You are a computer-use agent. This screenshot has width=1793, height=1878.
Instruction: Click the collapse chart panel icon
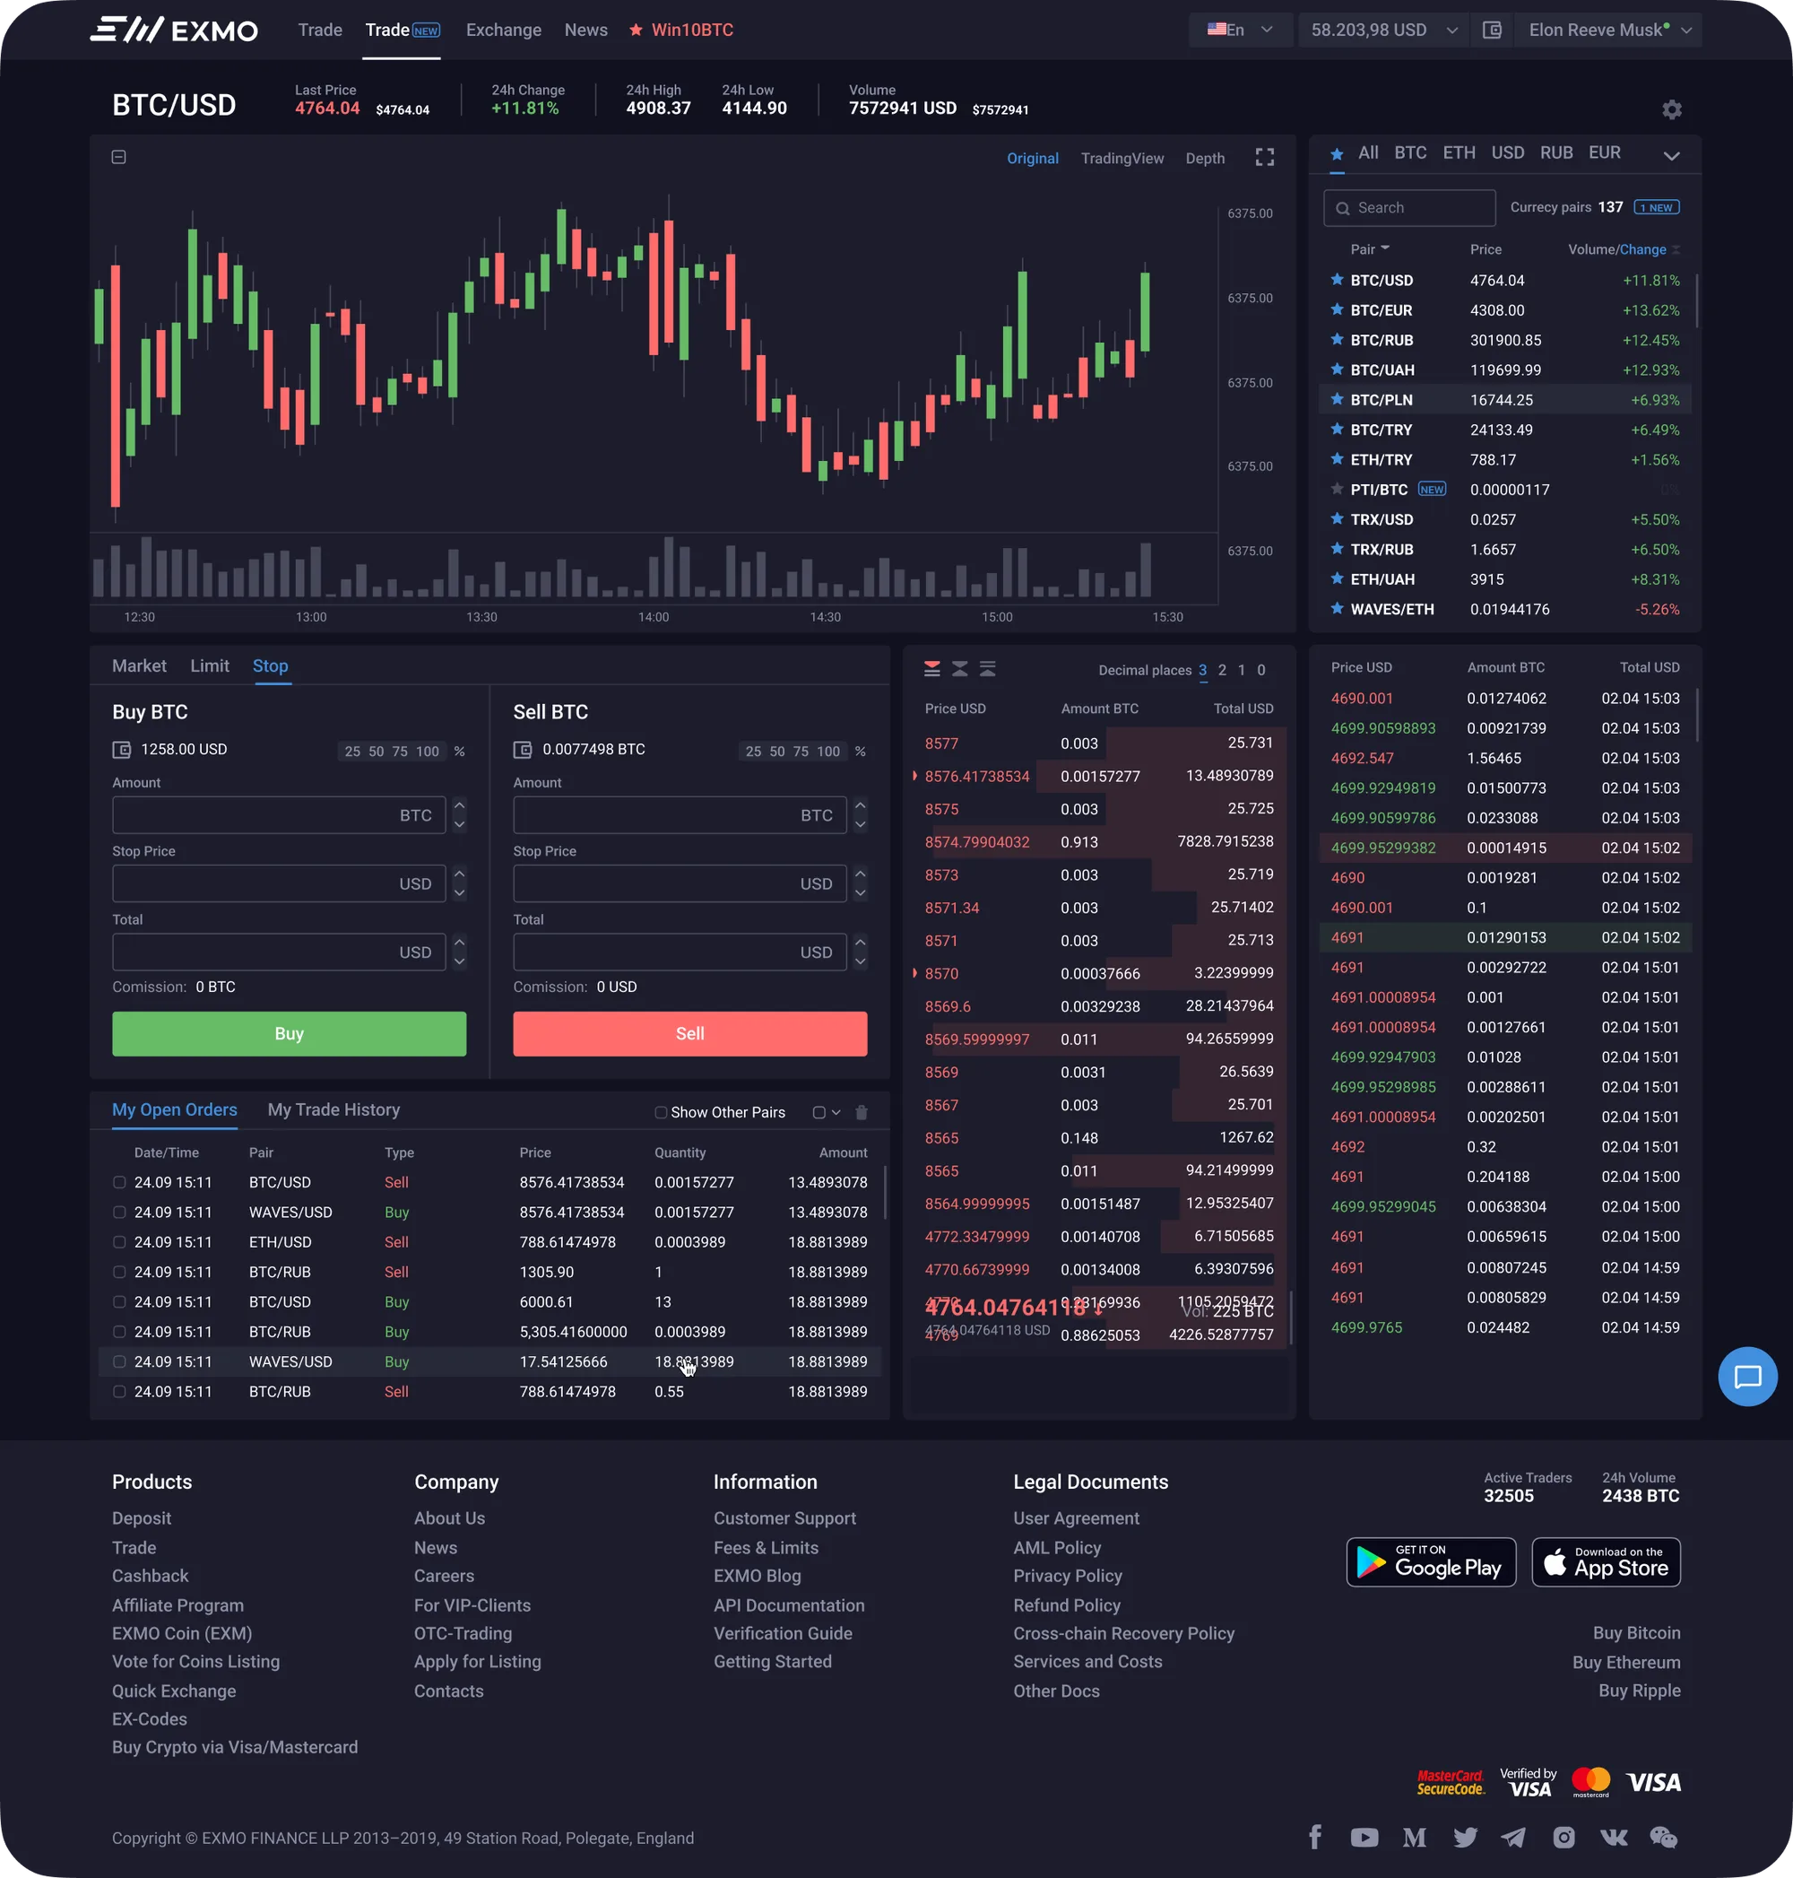pyautogui.click(x=118, y=157)
